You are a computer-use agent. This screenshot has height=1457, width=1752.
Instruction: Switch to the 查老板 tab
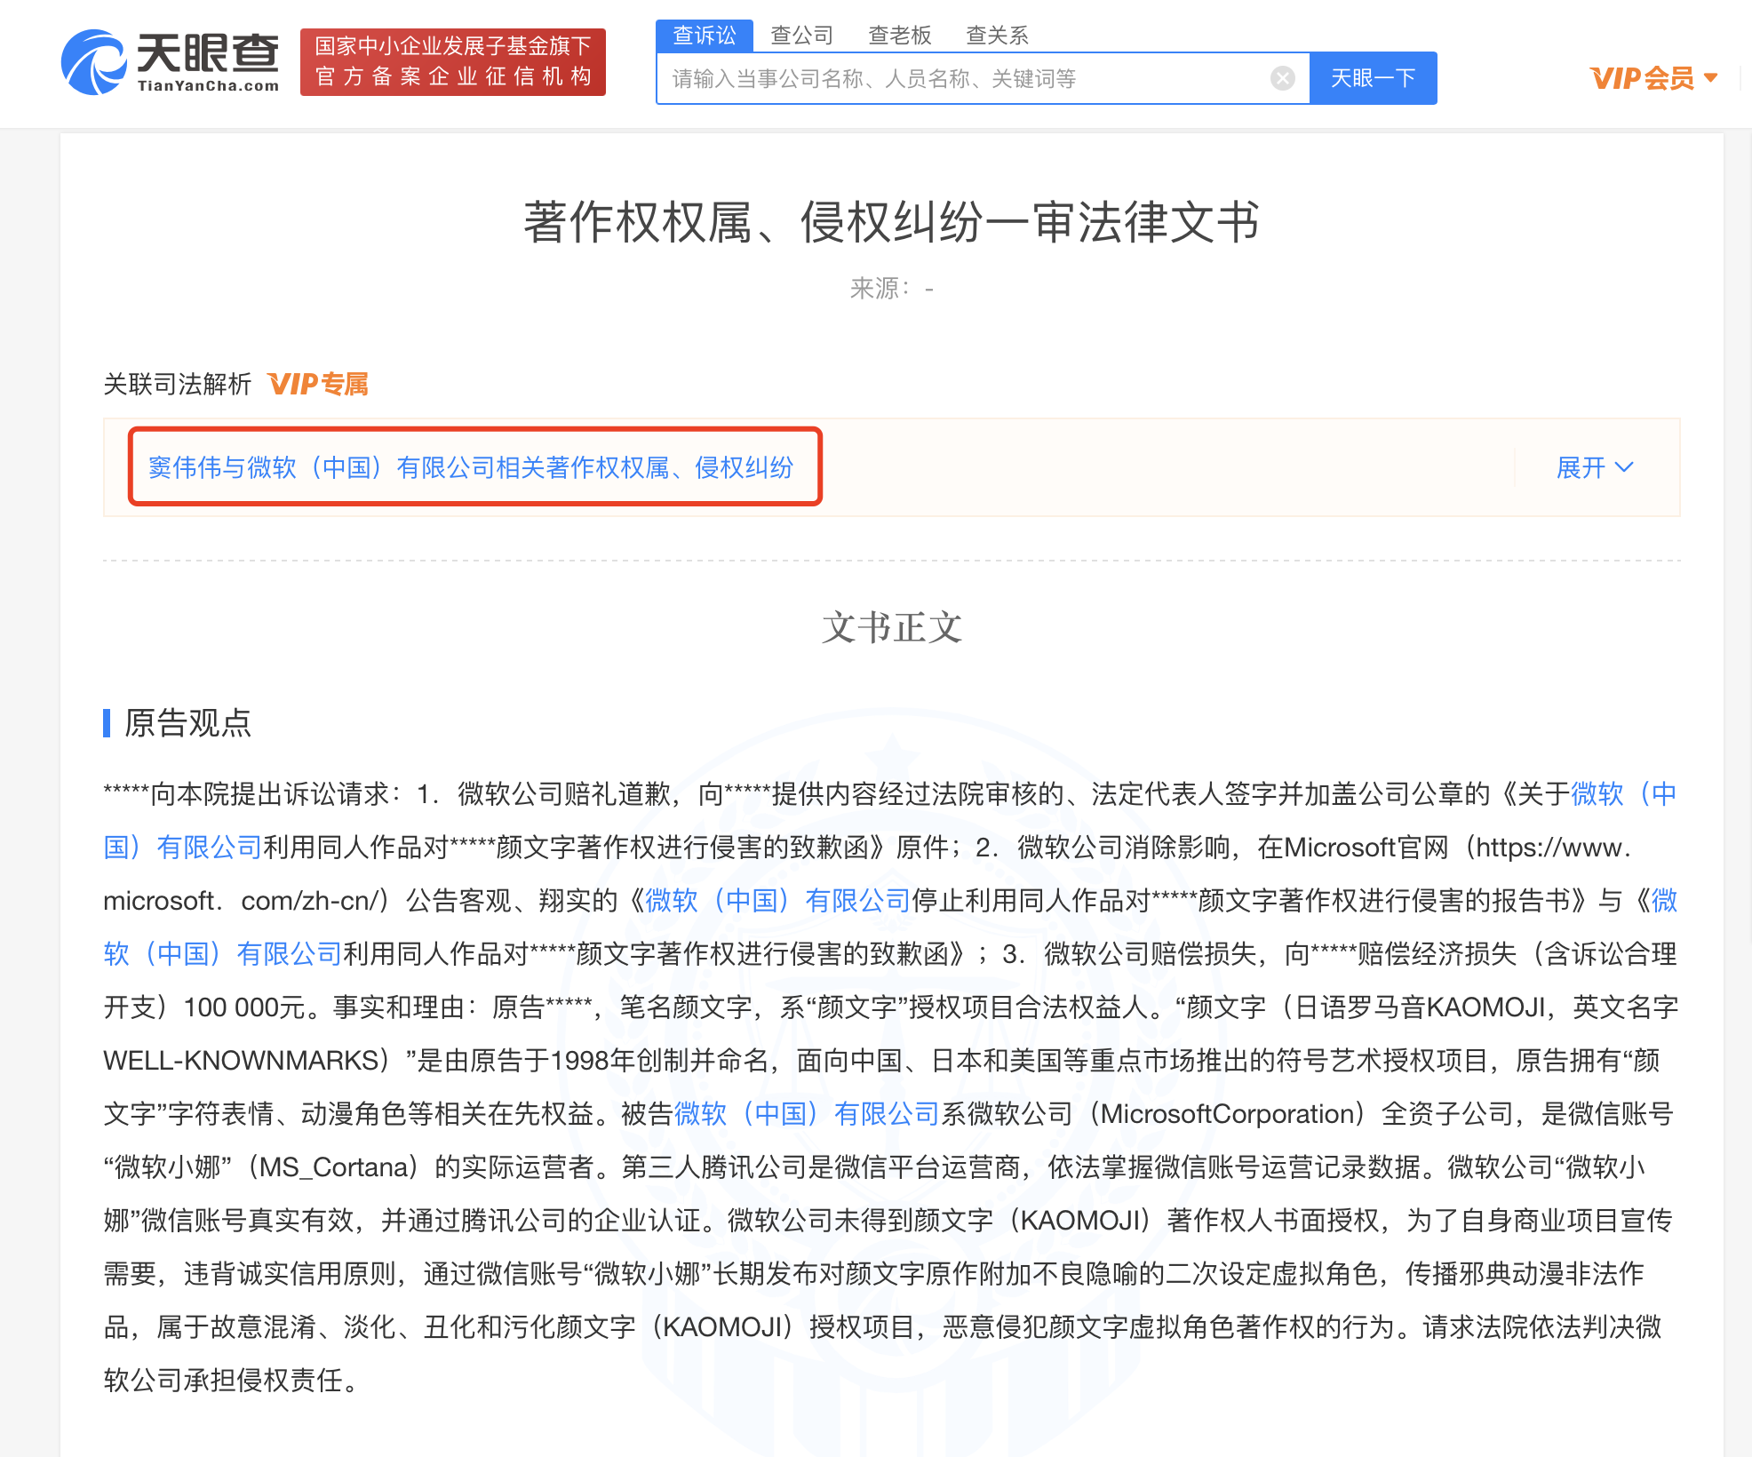pyautogui.click(x=899, y=36)
